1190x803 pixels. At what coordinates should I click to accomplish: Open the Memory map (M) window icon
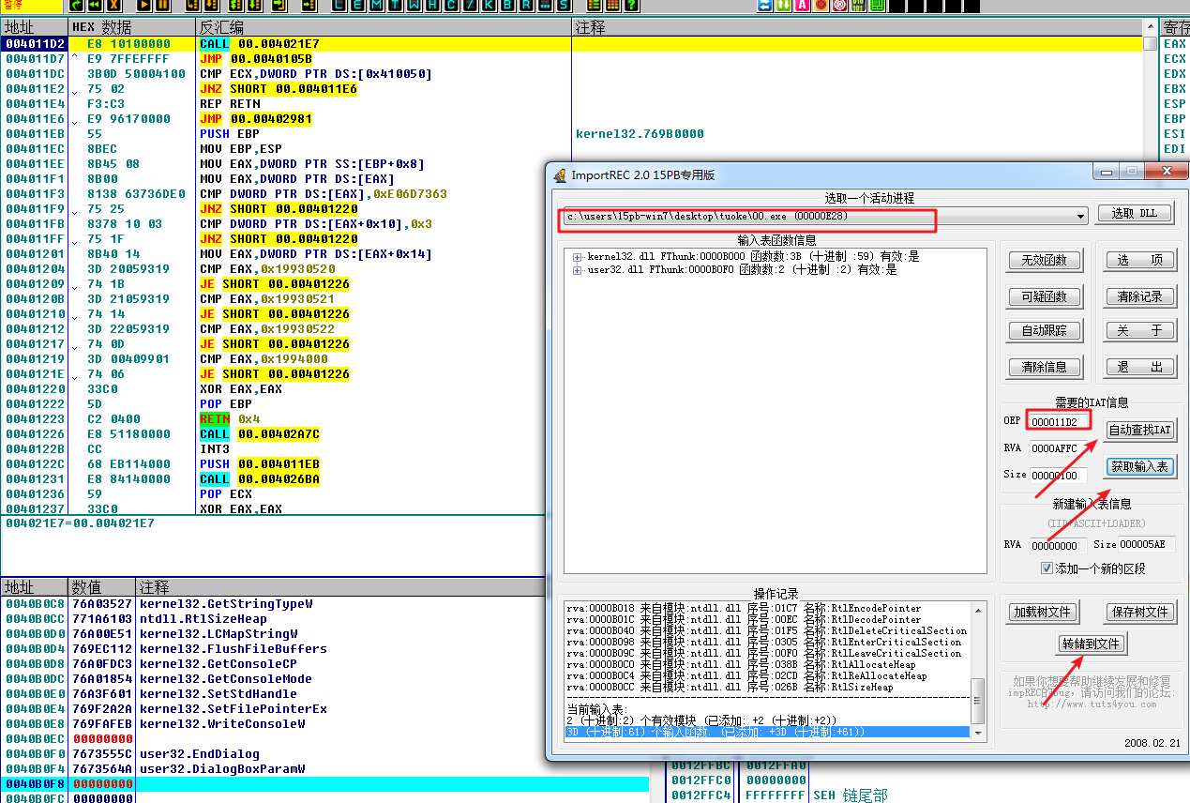377,5
